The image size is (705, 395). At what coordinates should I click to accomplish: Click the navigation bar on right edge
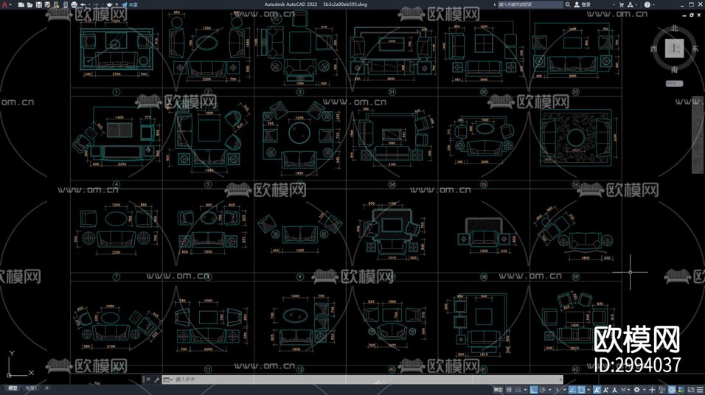(x=696, y=134)
